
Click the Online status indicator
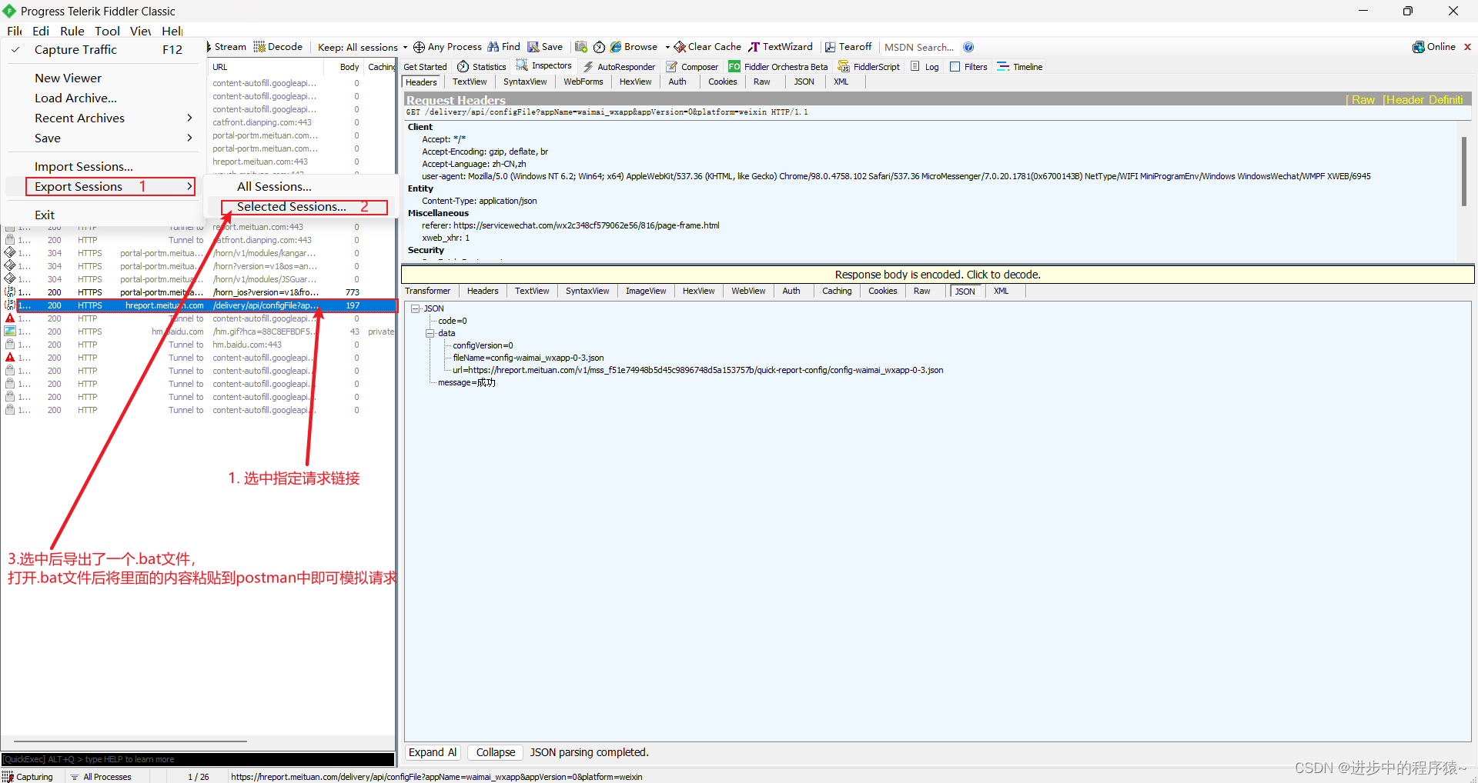click(x=1434, y=47)
